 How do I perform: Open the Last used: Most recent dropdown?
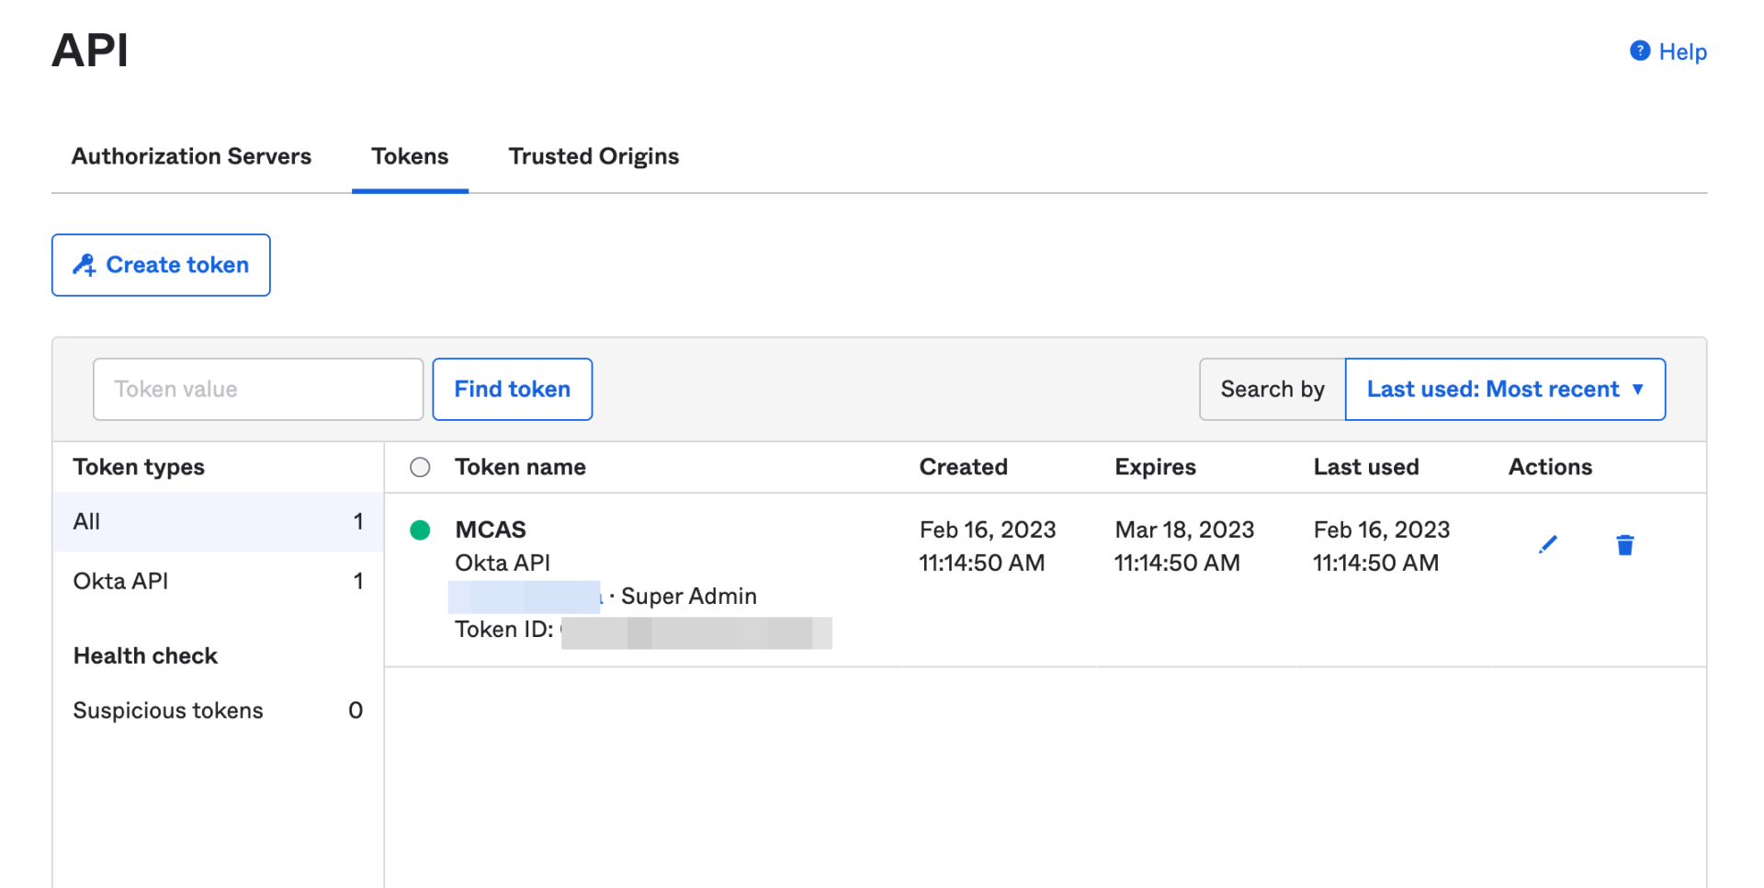(x=1504, y=389)
